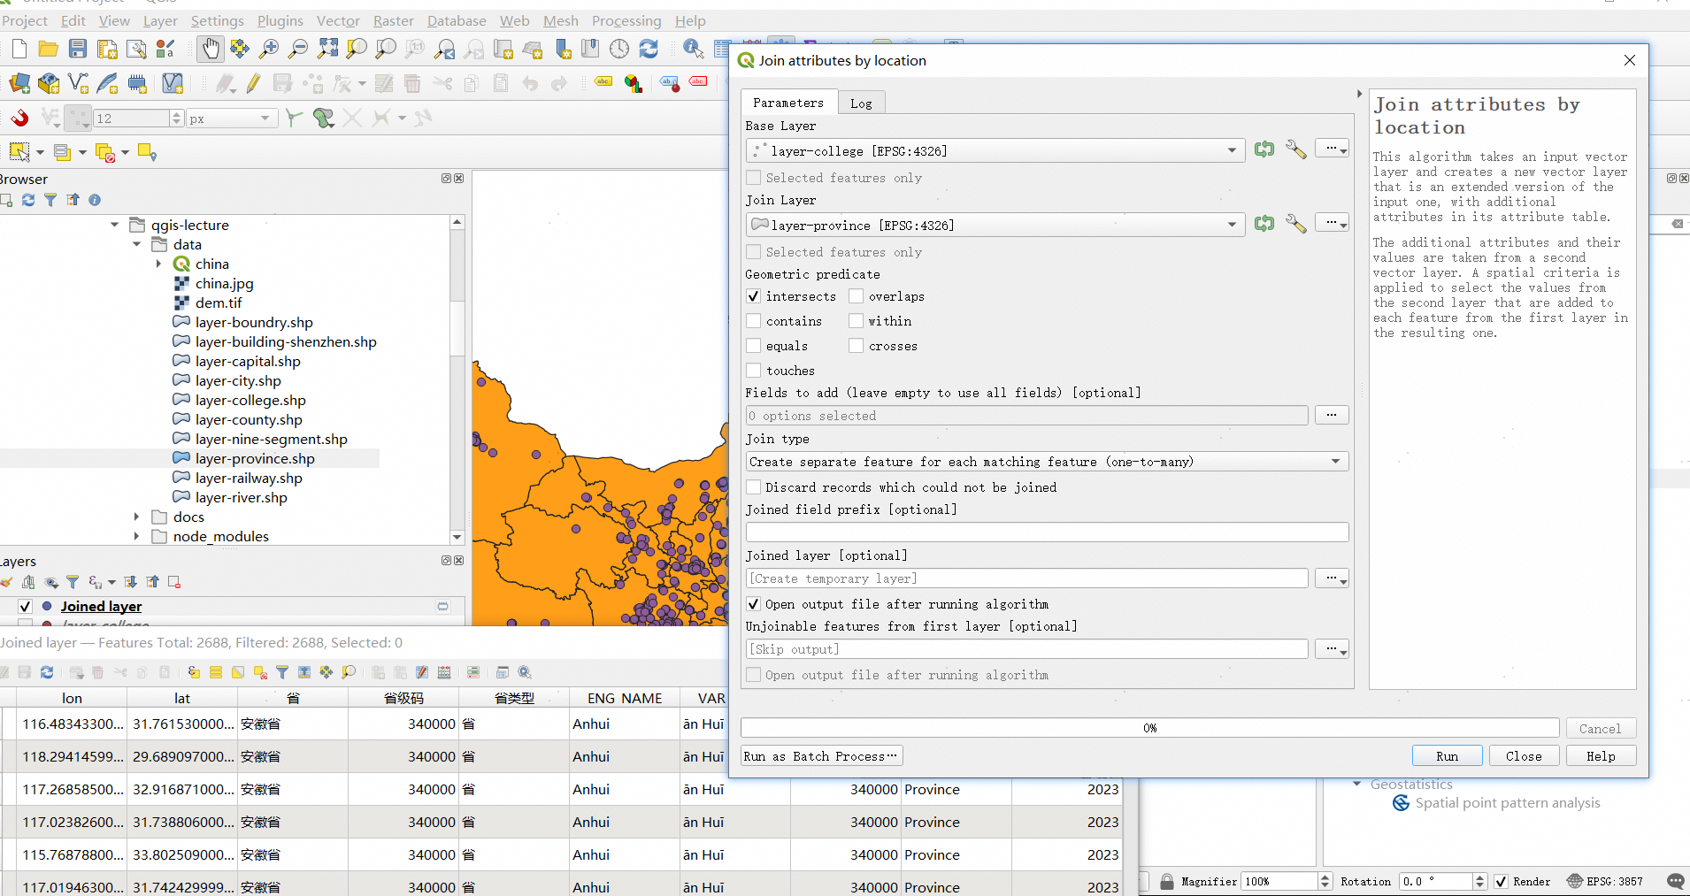Image resolution: width=1690 pixels, height=896 pixels.
Task: Click the Run button
Action: pos(1447,756)
